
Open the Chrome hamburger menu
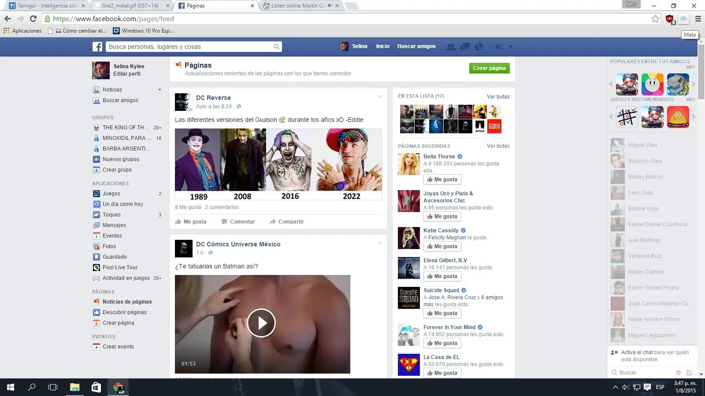tap(698, 18)
